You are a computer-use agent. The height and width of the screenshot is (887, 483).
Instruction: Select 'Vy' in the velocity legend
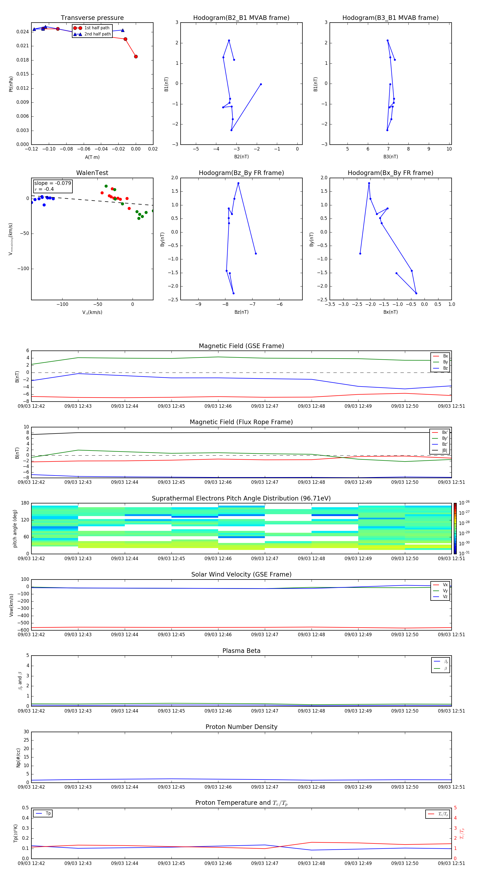coord(440,591)
